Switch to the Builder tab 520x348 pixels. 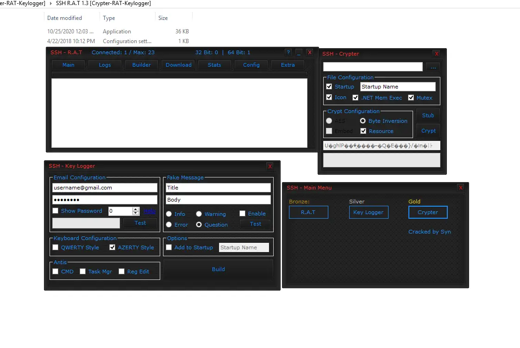click(141, 65)
